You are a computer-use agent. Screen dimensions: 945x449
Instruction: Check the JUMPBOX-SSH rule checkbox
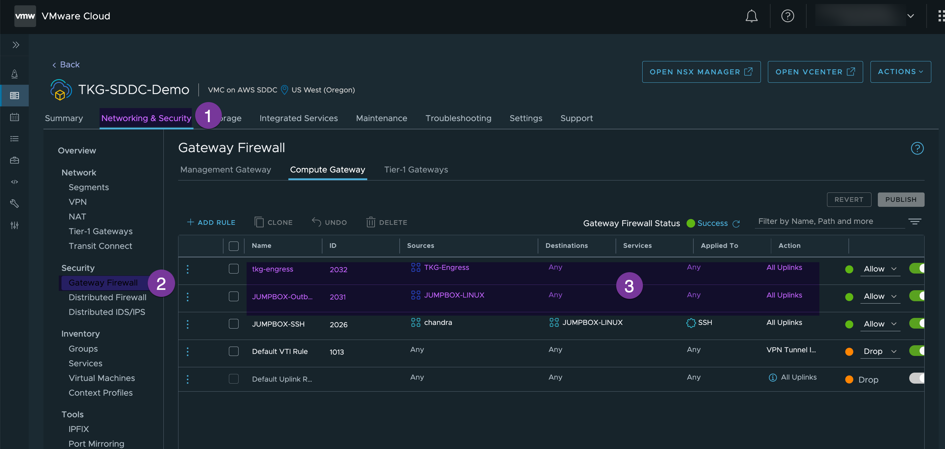coord(234,324)
